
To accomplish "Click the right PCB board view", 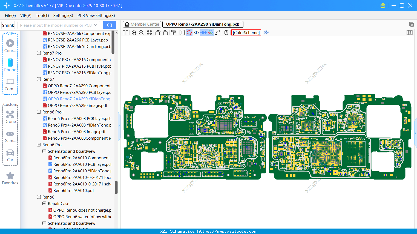I will coord(340,137).
